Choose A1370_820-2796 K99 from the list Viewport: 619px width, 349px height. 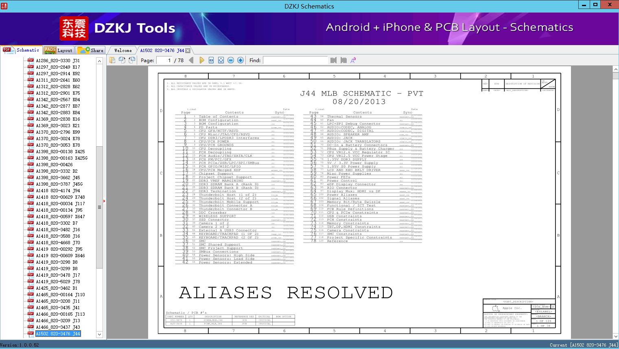click(x=58, y=132)
